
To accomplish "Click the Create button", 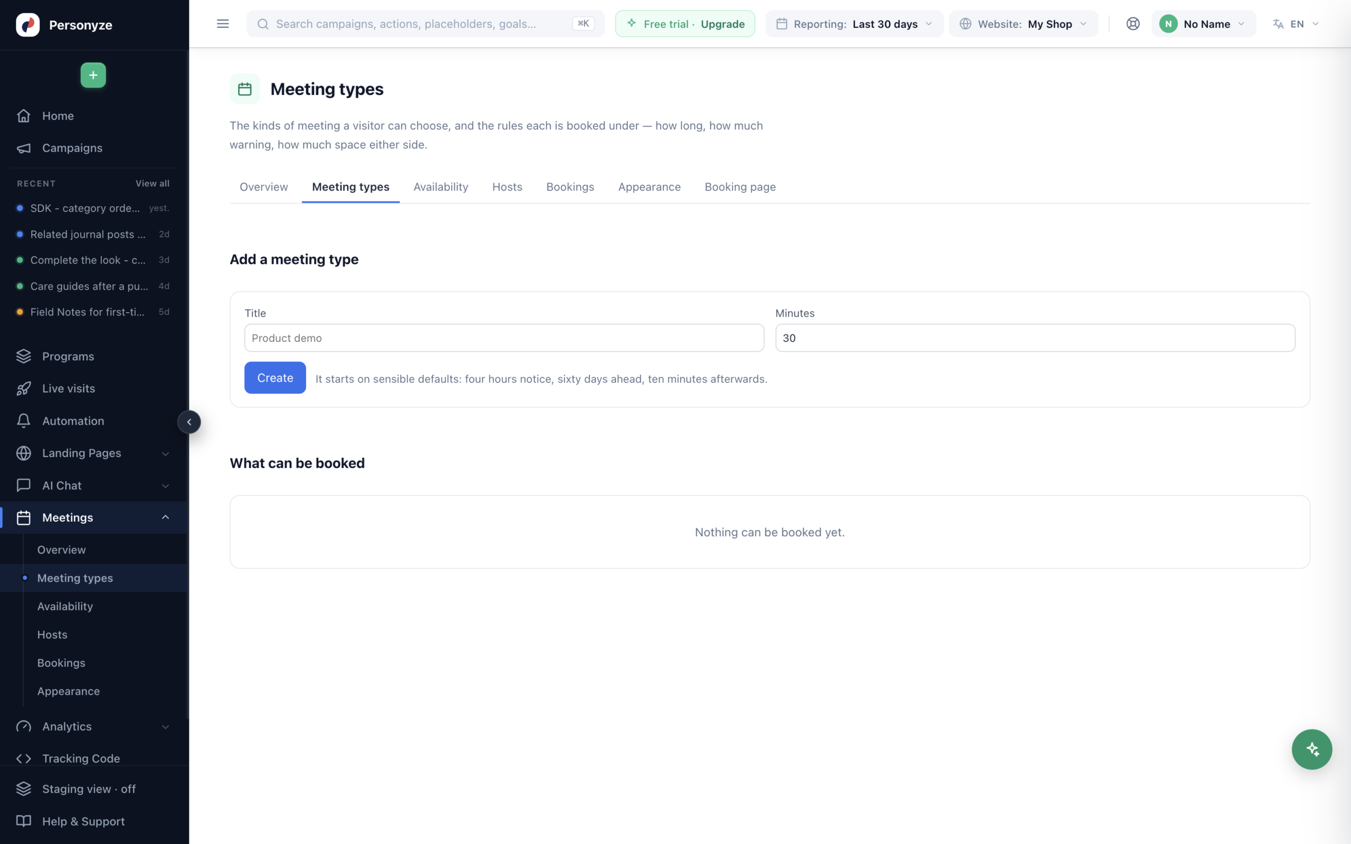I will 275,378.
